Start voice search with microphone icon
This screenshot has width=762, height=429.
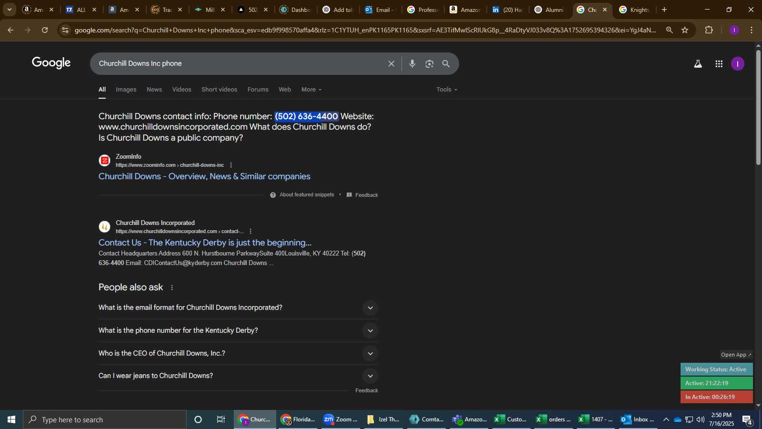[412, 63]
